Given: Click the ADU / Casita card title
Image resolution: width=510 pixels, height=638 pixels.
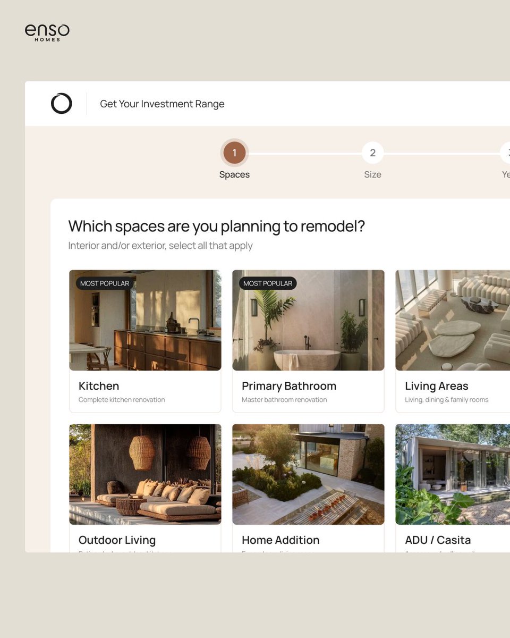Looking at the screenshot, I should click(438, 540).
